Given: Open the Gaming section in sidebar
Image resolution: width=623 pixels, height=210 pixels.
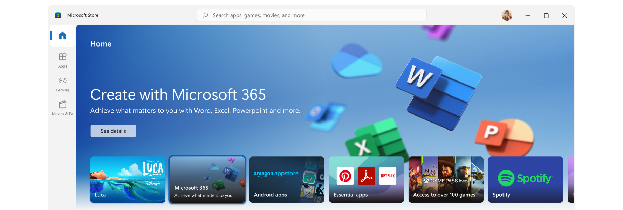Looking at the screenshot, I should [62, 84].
